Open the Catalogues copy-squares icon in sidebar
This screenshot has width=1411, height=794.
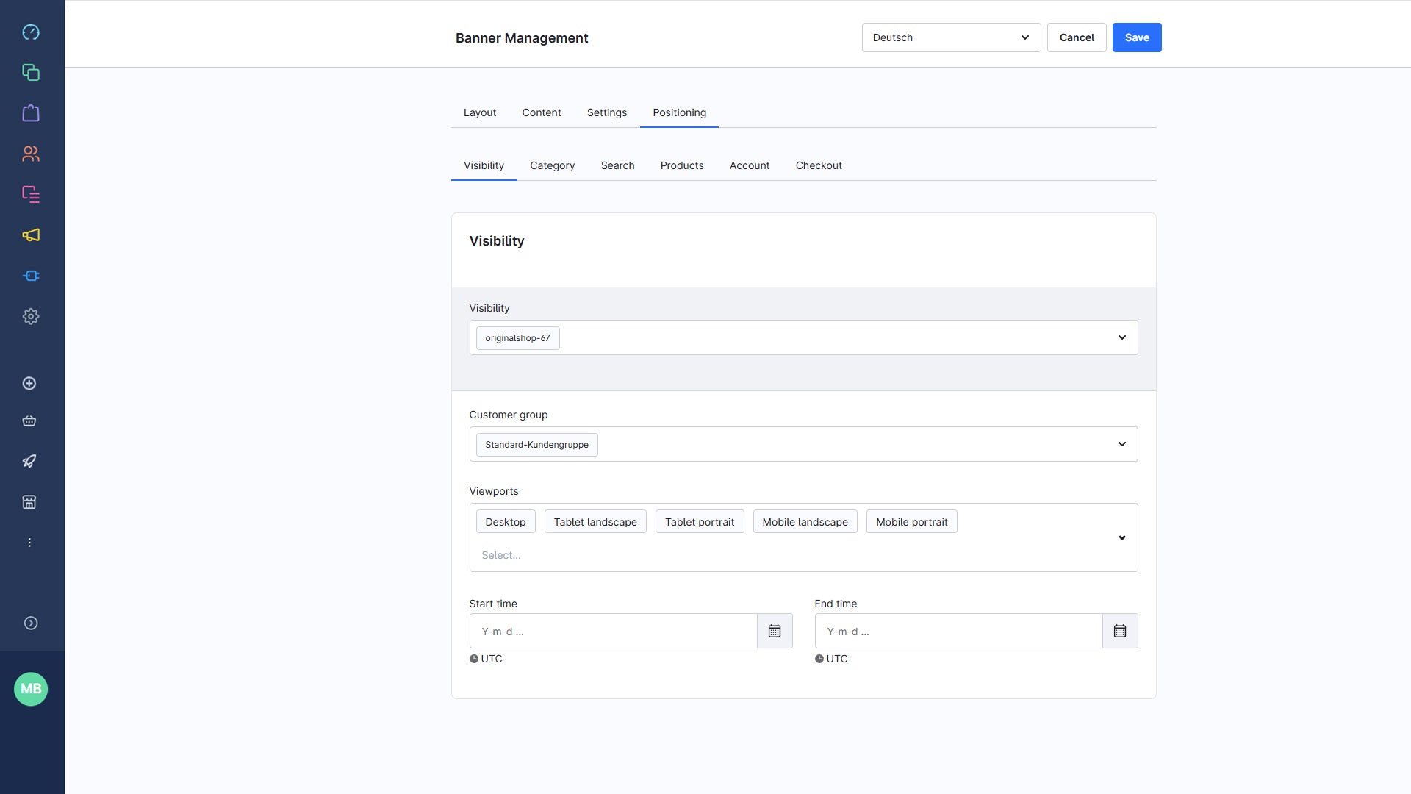tap(31, 72)
